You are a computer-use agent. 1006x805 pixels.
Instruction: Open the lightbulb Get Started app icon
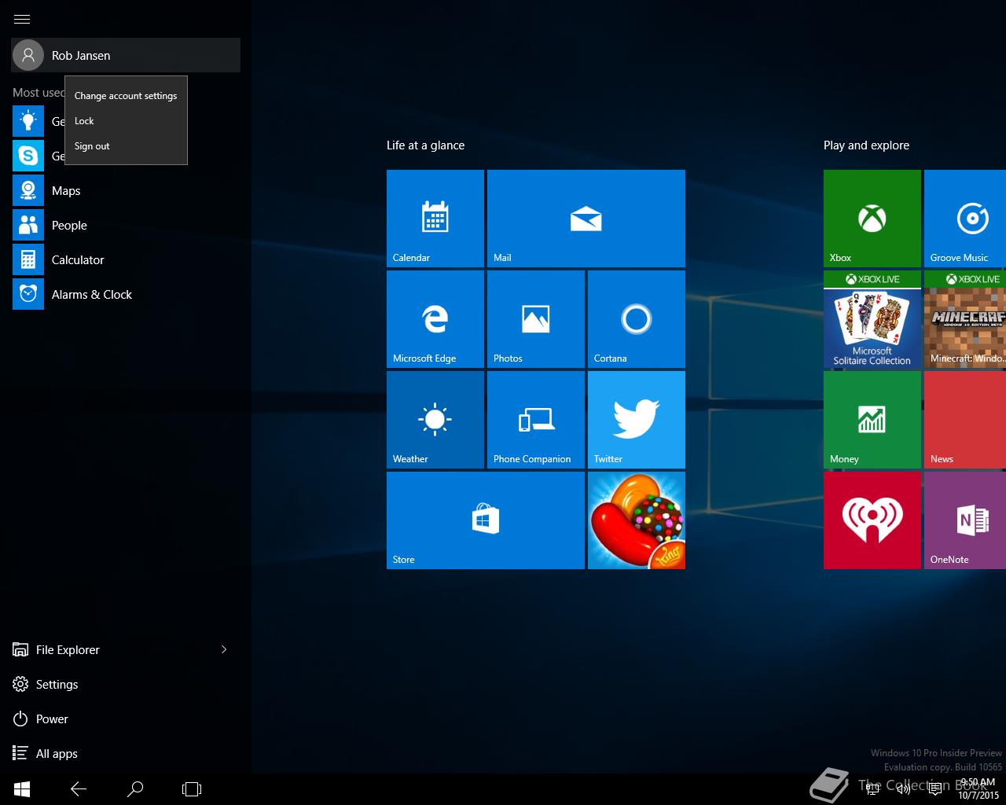pyautogui.click(x=28, y=121)
